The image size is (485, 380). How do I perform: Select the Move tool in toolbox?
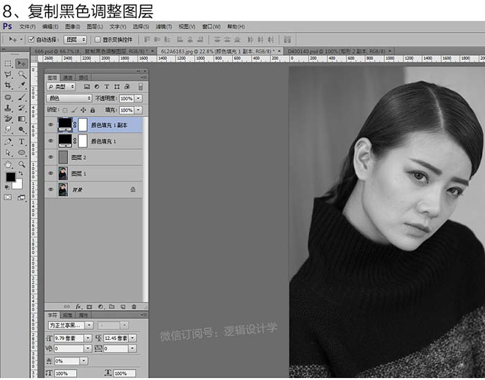point(21,64)
